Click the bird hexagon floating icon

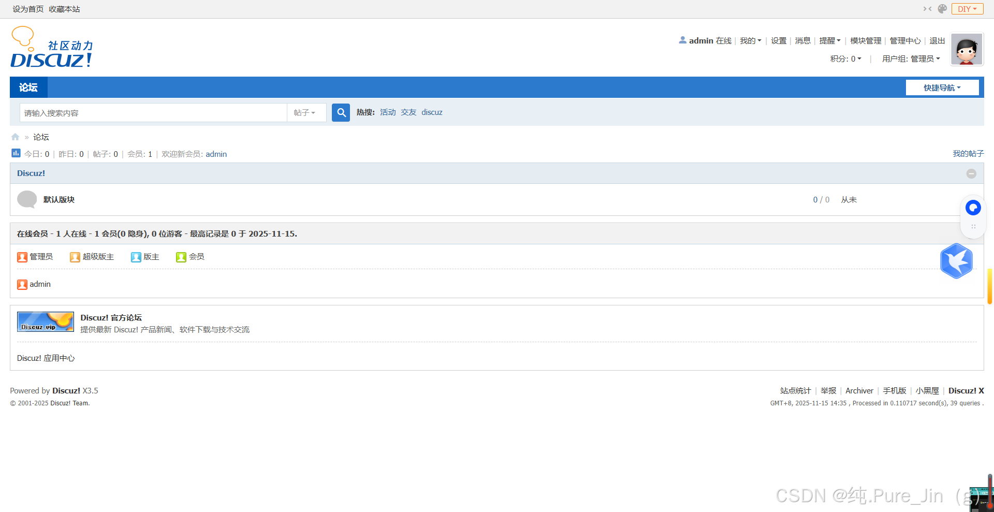(956, 261)
